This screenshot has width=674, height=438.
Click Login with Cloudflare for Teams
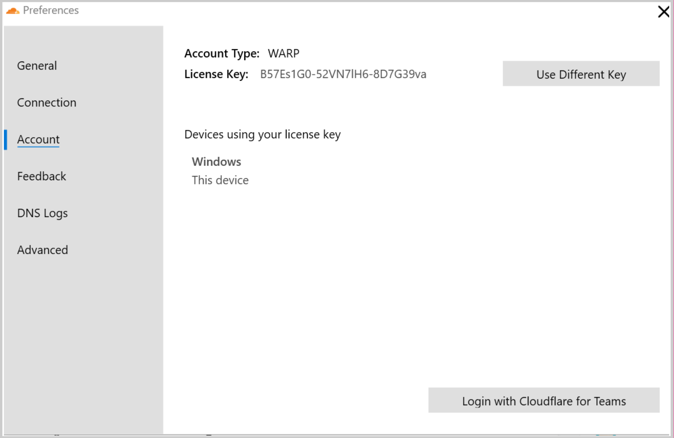click(x=544, y=400)
